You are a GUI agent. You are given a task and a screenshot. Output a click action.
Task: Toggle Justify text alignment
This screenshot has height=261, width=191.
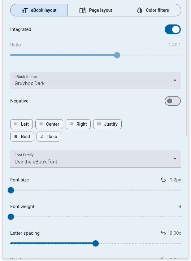pyautogui.click(x=107, y=124)
